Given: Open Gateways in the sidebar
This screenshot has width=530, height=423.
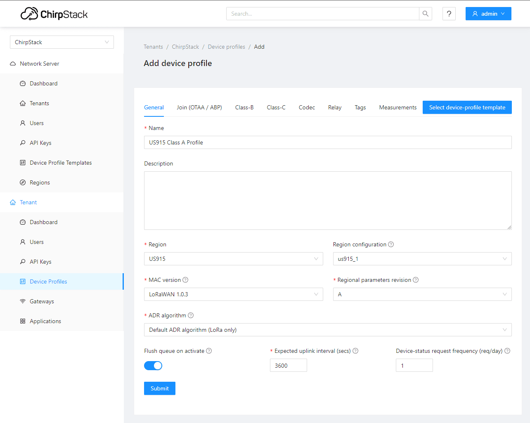Looking at the screenshot, I should (42, 301).
